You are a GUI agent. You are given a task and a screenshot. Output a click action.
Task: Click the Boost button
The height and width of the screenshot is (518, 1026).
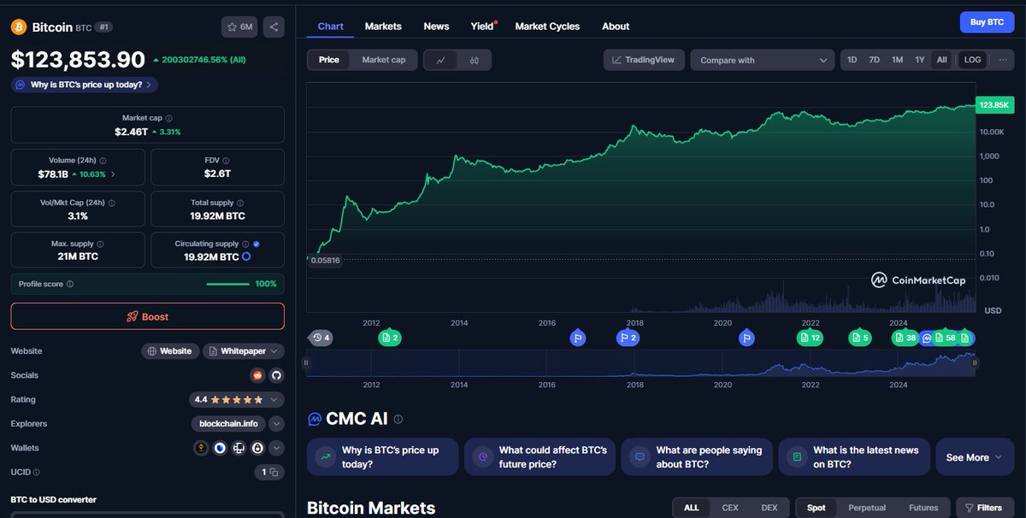coord(147,316)
